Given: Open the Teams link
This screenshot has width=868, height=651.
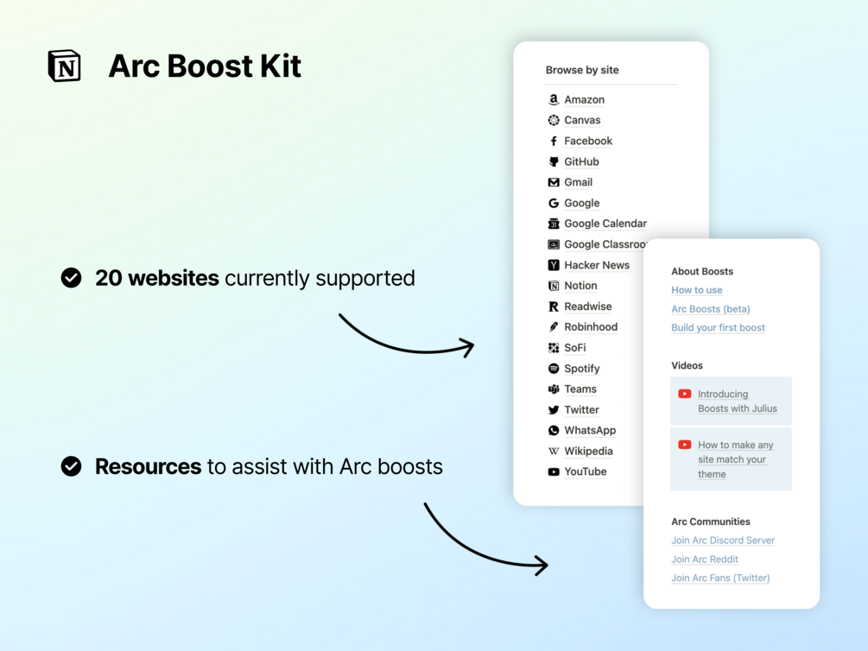Looking at the screenshot, I should (580, 389).
